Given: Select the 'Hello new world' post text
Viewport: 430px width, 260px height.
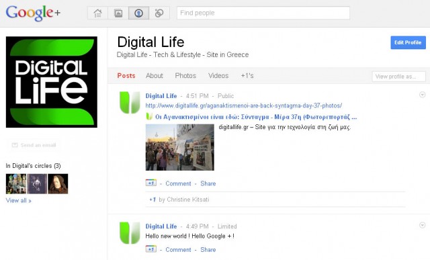Looking at the screenshot, I should click(189, 236).
